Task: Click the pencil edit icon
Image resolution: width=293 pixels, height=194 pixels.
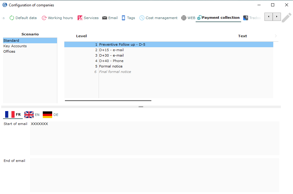Action: 286,18
